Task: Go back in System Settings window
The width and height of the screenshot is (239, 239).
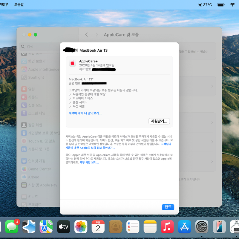Action: pyautogui.click(x=87, y=35)
